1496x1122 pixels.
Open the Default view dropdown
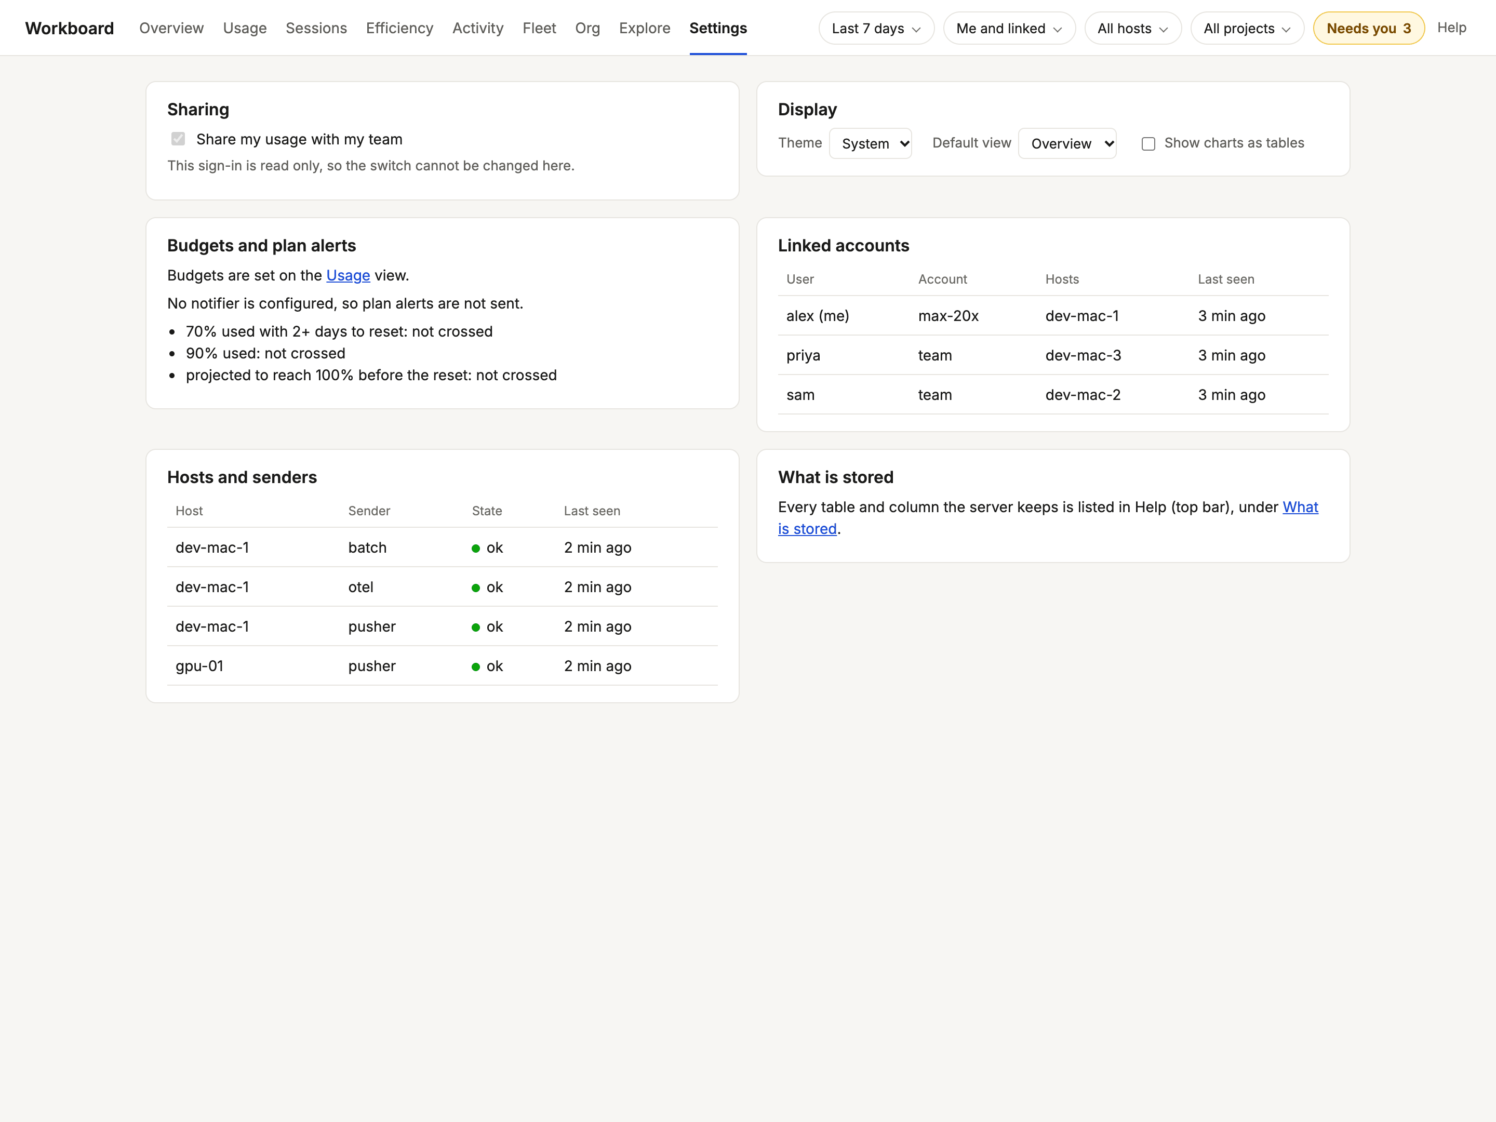(1067, 143)
